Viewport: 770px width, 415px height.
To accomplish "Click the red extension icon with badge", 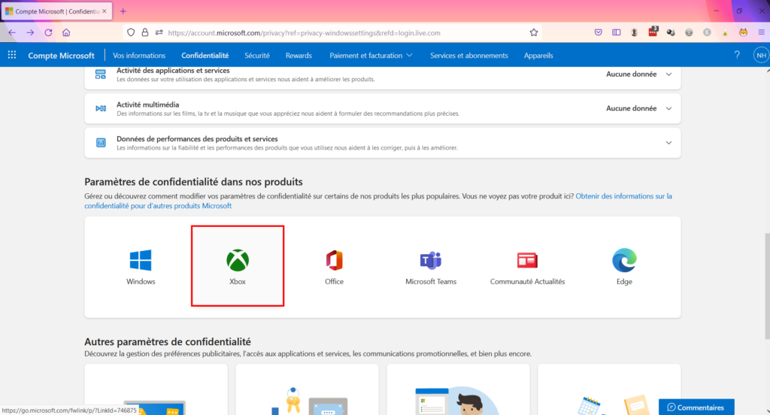I will (653, 32).
